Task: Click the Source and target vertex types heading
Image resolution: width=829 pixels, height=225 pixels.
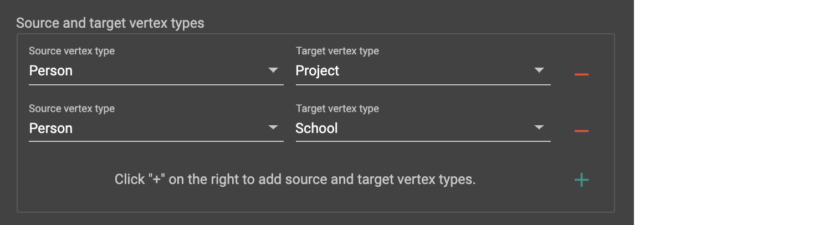Action: (110, 23)
